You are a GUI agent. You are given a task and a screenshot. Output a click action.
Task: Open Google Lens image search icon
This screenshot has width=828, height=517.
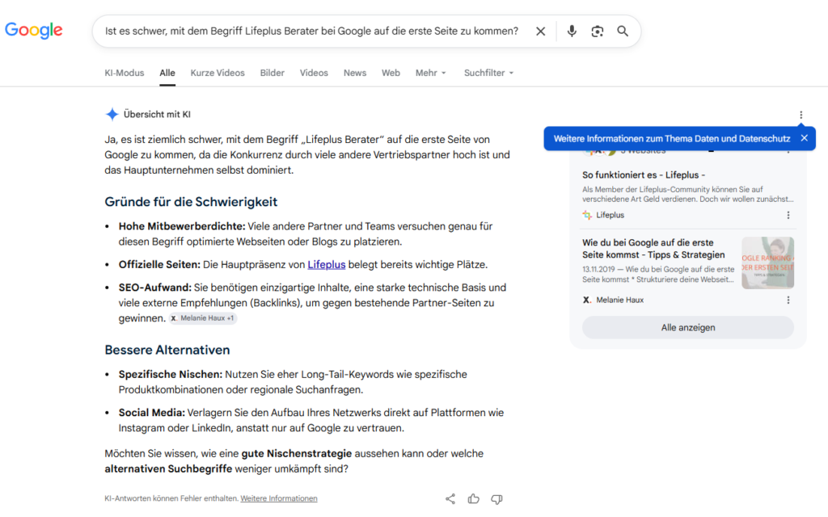click(598, 32)
